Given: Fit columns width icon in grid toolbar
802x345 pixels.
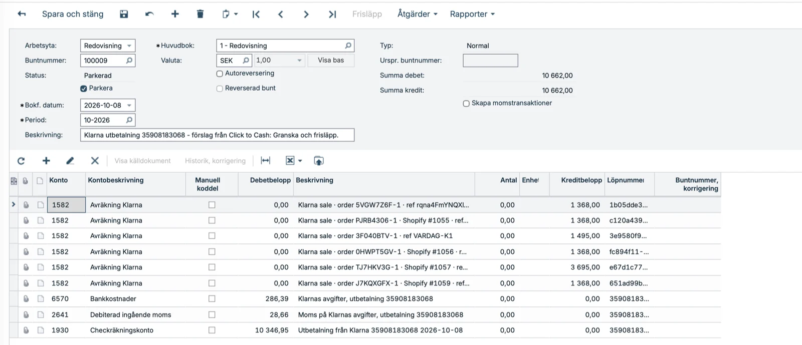Looking at the screenshot, I should coord(266,161).
